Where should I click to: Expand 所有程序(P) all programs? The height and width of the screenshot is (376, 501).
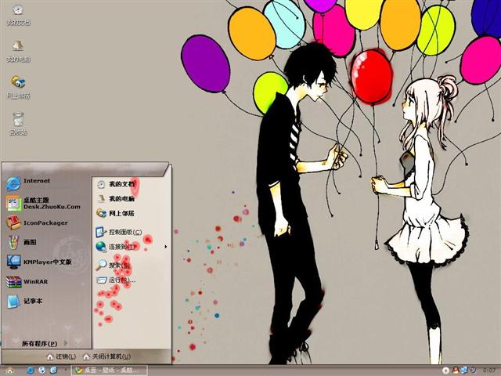point(45,344)
